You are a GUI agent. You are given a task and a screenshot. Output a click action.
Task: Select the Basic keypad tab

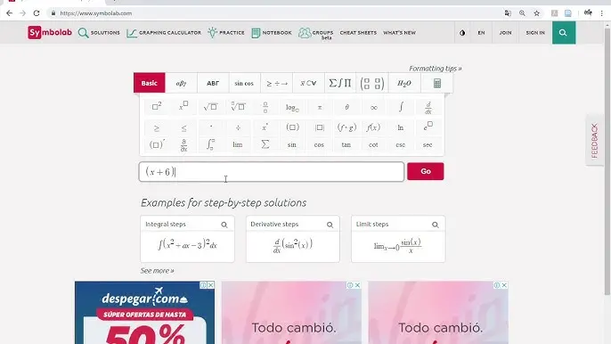[x=150, y=83]
